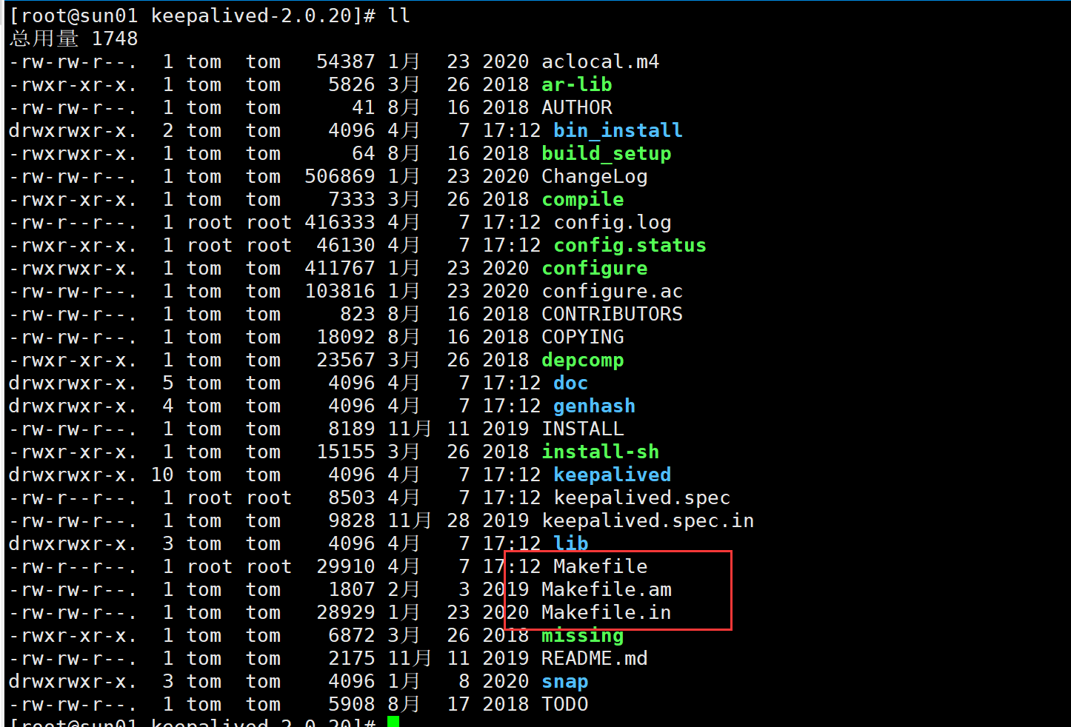The image size is (1071, 727).
Task: Select the file size 416333
Action: point(340,222)
